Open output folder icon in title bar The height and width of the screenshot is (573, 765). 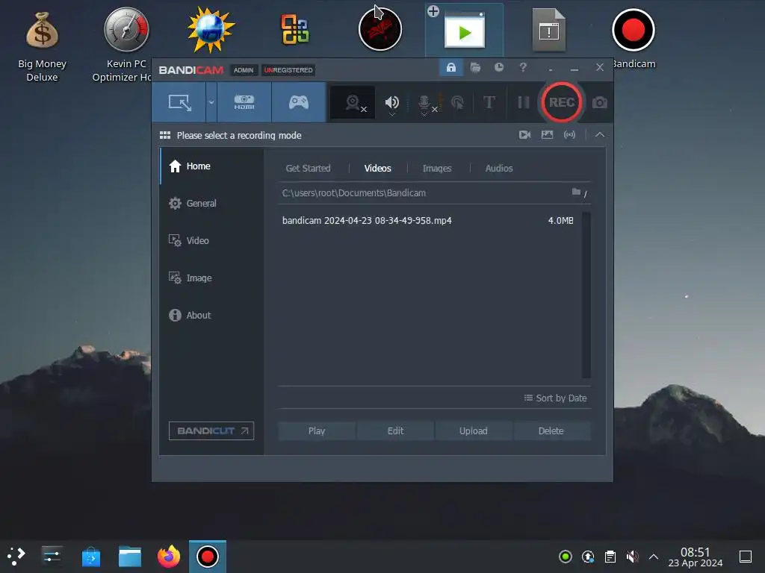[475, 67]
